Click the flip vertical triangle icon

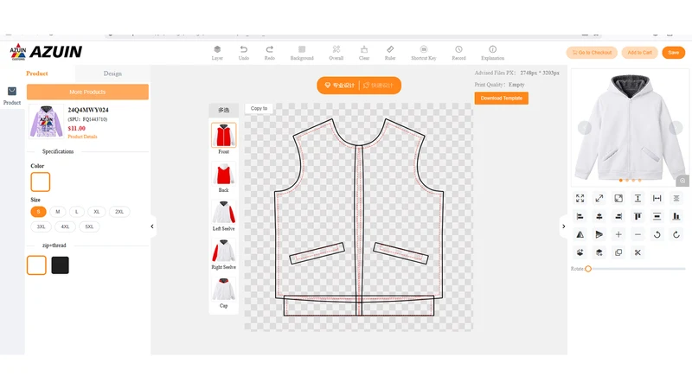(599, 234)
